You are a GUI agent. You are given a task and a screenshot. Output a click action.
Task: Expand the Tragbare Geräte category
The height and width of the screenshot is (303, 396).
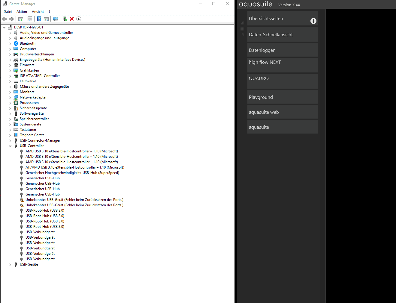click(10, 135)
